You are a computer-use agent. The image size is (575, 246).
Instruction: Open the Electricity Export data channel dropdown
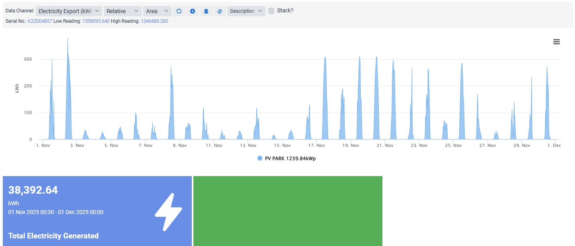69,11
